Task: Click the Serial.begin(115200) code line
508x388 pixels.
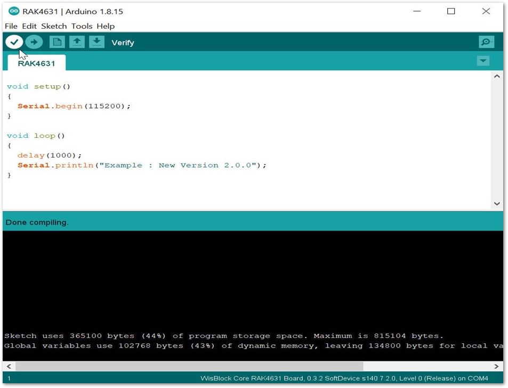Action: click(74, 106)
